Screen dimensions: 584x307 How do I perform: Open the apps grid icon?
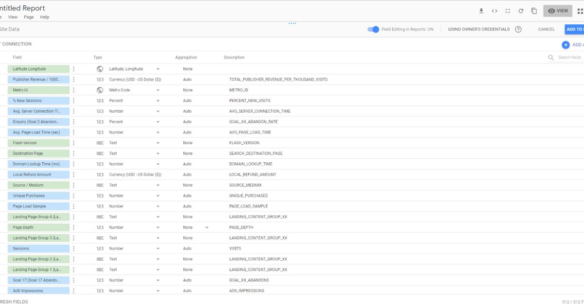pyautogui.click(x=580, y=11)
